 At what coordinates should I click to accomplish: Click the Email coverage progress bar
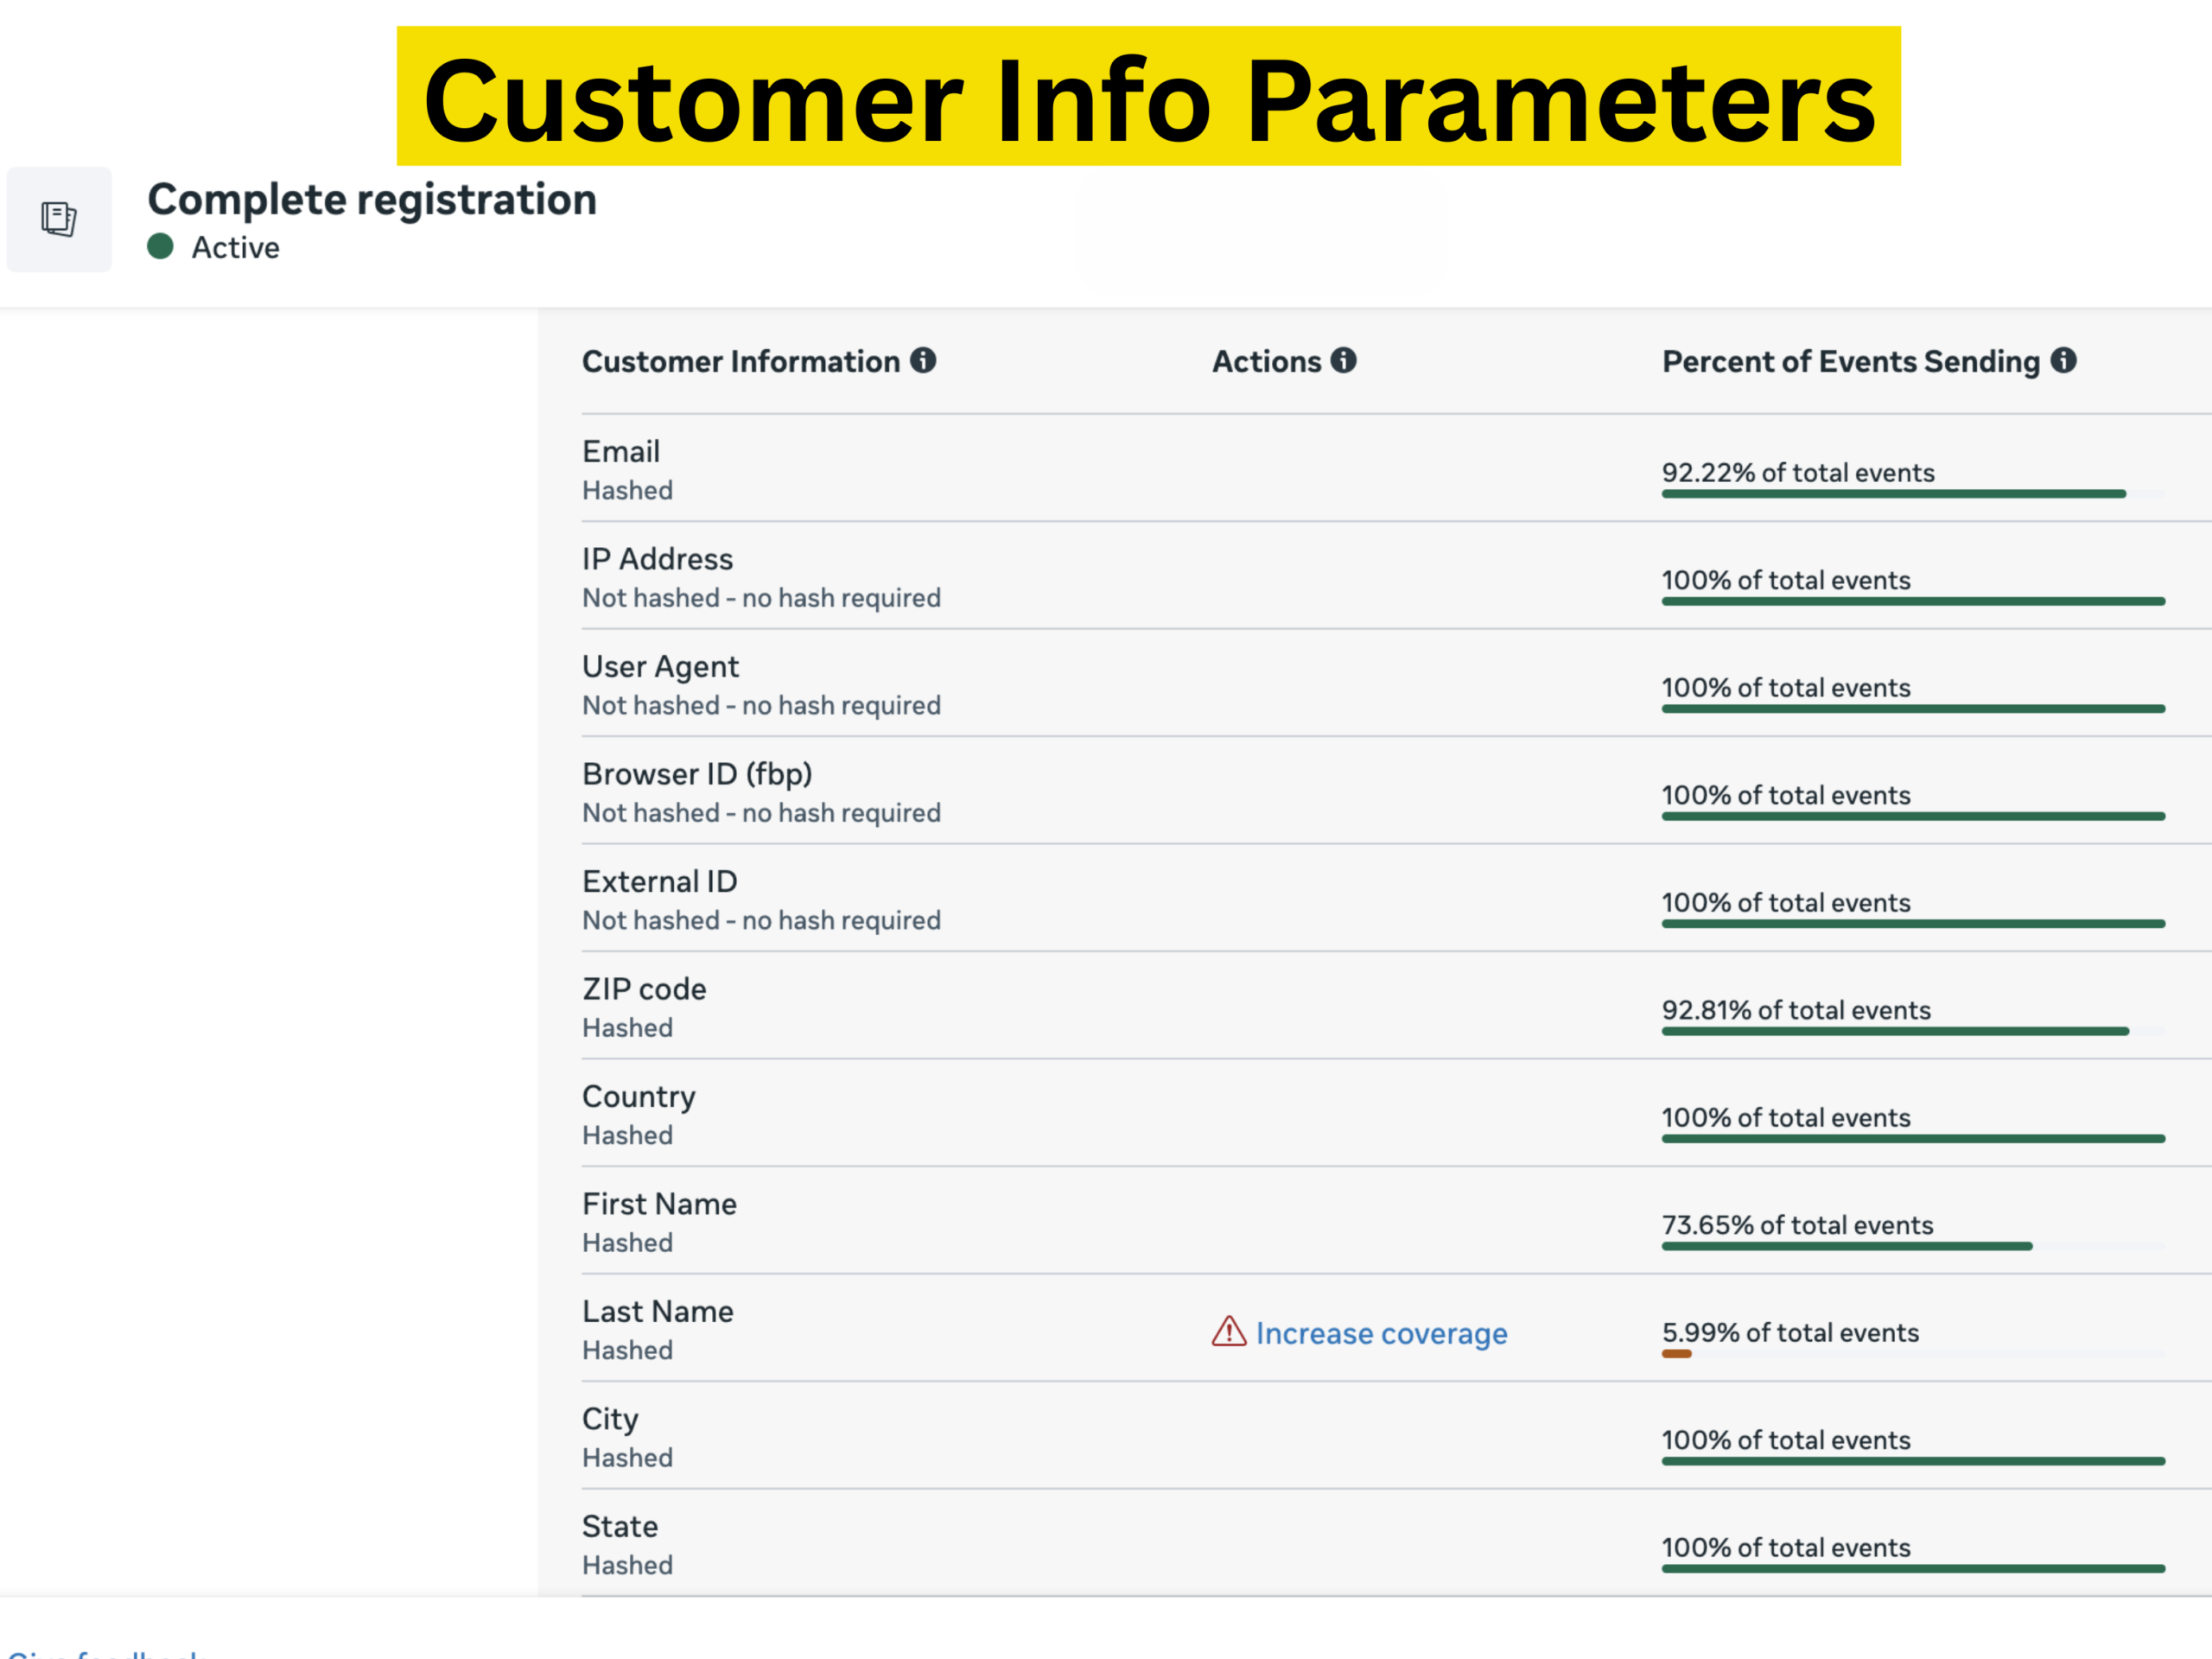[1893, 494]
